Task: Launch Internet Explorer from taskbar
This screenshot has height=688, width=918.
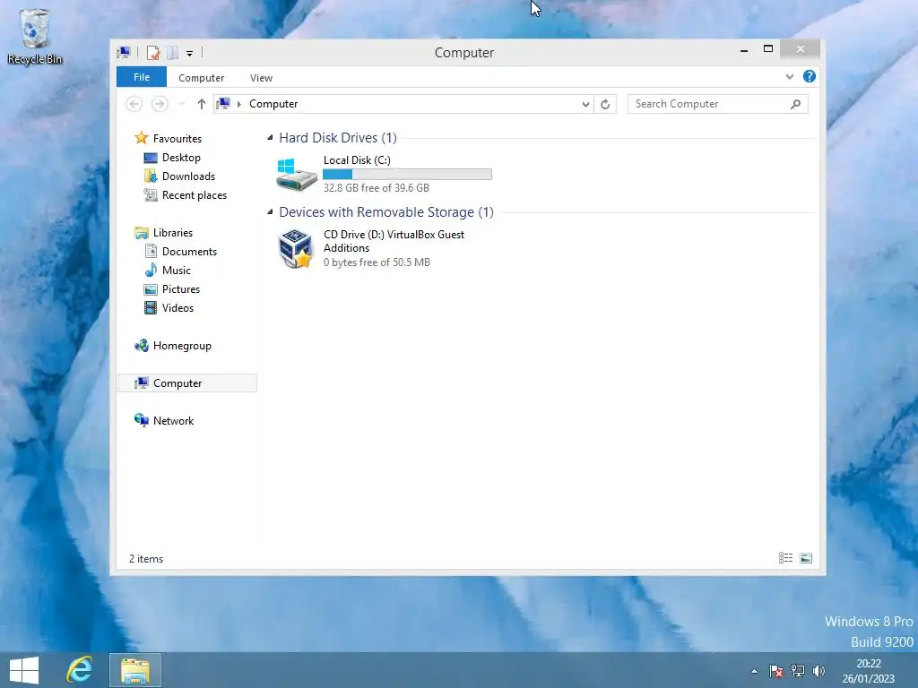Action: [80, 670]
